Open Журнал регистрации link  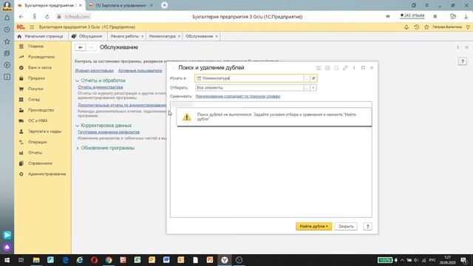point(94,71)
